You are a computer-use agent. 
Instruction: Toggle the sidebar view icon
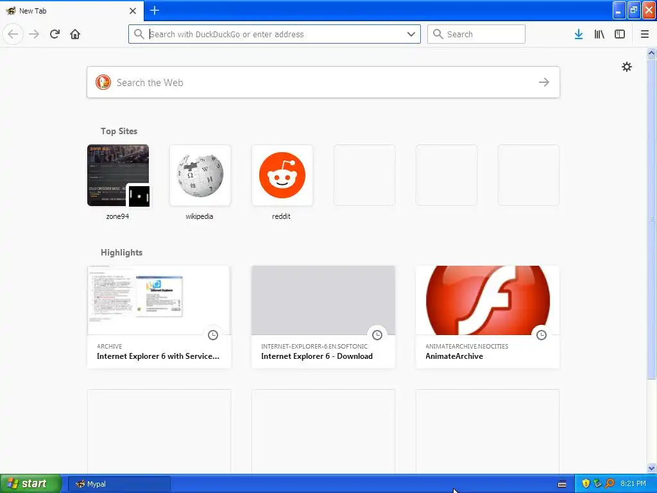pos(620,34)
